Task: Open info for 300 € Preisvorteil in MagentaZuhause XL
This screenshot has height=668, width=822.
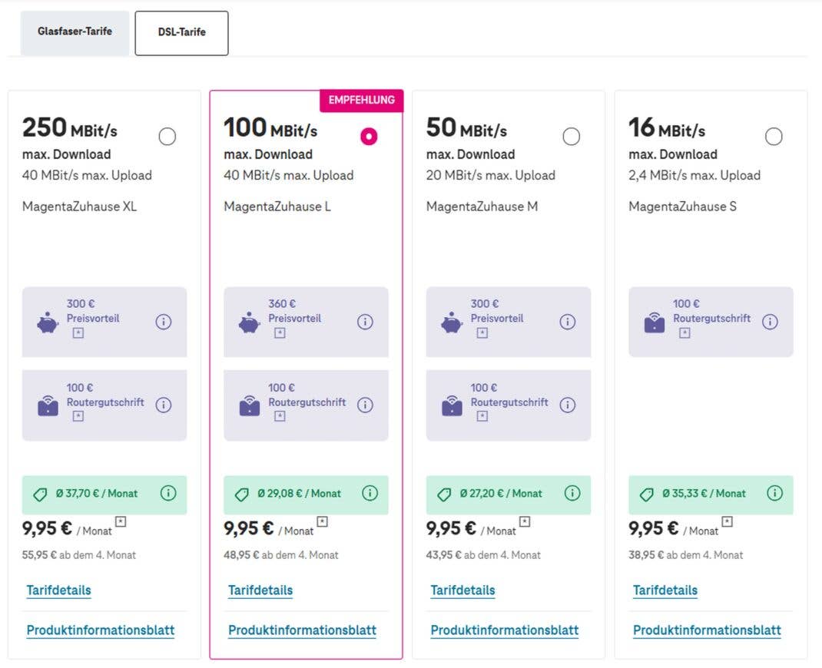Action: click(164, 322)
